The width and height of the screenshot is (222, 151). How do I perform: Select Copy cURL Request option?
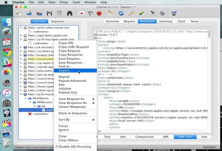[74, 47]
